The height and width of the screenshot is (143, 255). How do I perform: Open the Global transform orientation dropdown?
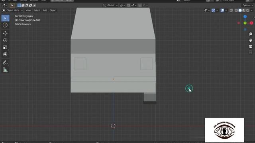[x=110, y=5]
